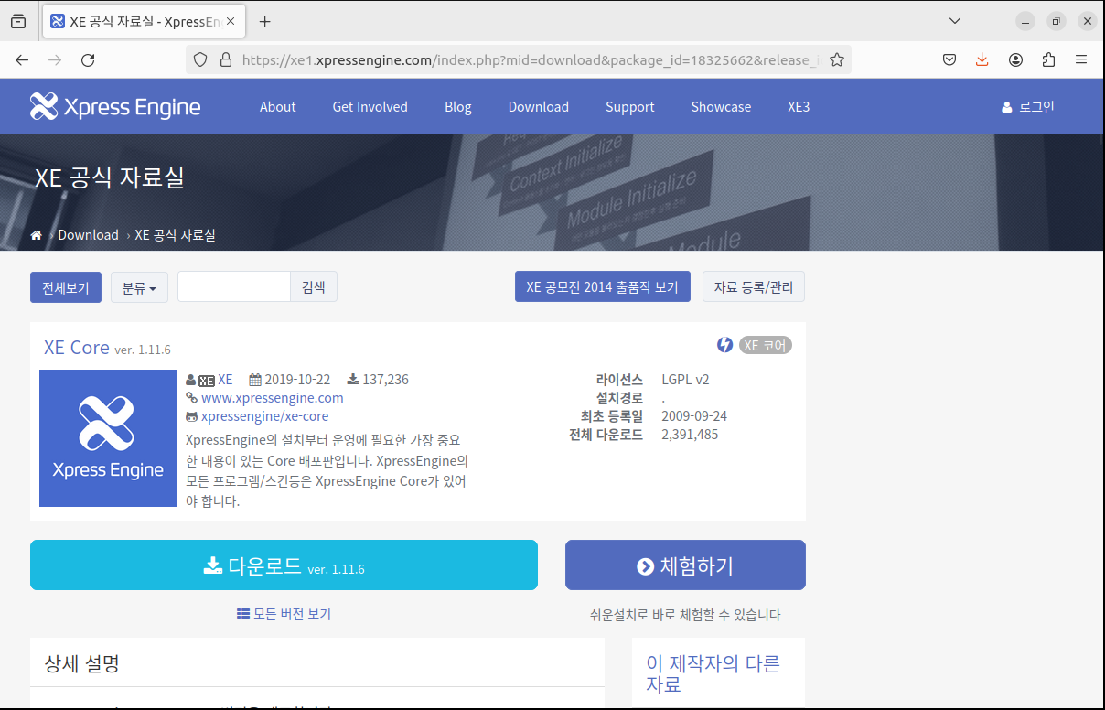The height and width of the screenshot is (710, 1105).
Task: Click the XE 코어 category badge
Action: click(x=765, y=345)
